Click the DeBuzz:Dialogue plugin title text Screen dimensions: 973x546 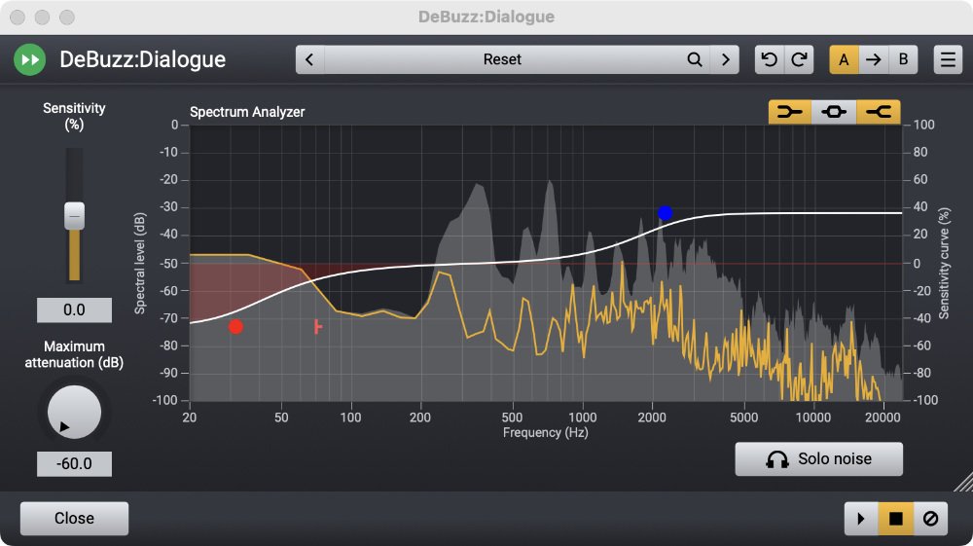click(x=143, y=59)
